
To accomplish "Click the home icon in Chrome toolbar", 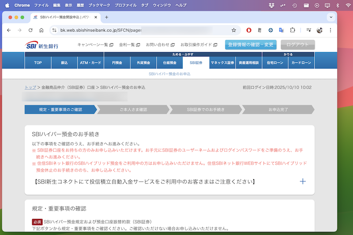I will pos(41,30).
